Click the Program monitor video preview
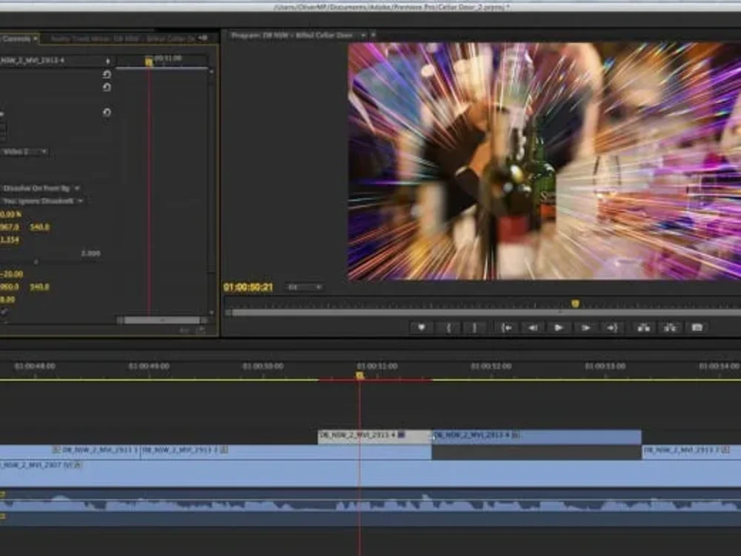The image size is (741, 556). tap(545, 161)
